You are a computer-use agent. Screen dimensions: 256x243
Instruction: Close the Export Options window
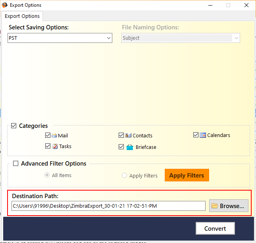coord(246,5)
